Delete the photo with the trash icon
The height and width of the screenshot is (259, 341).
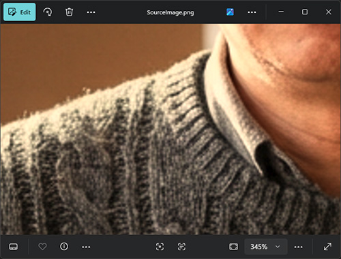coord(69,12)
